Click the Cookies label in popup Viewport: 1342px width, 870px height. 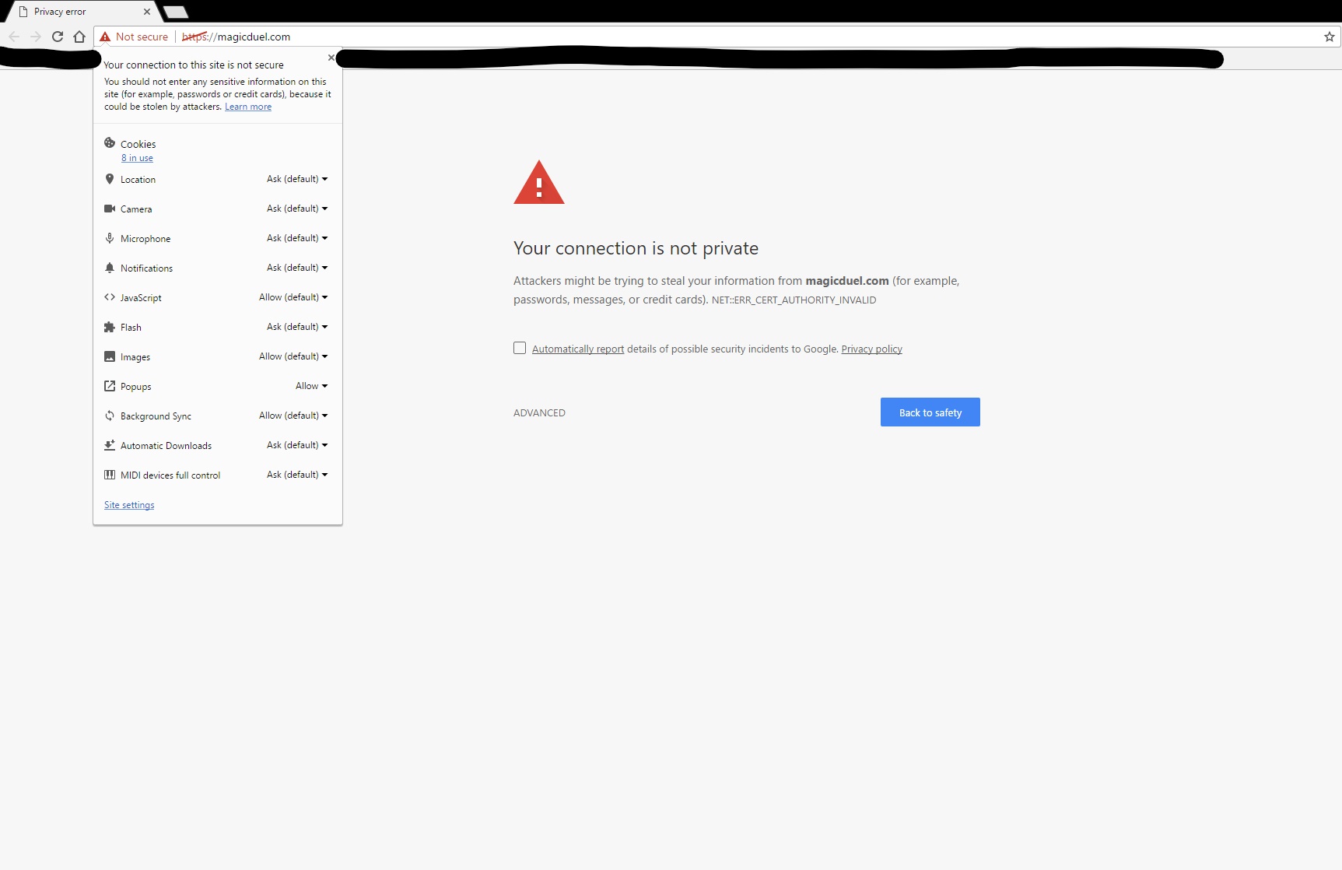click(x=138, y=144)
